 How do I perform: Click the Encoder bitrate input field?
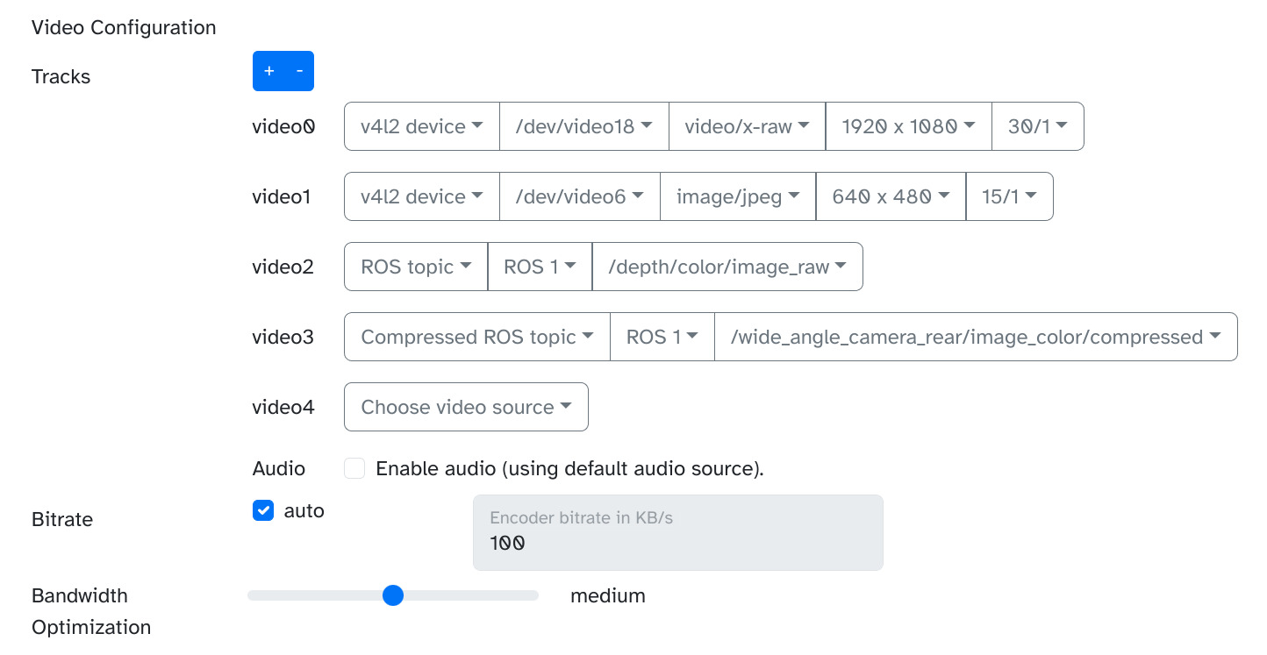pos(677,533)
